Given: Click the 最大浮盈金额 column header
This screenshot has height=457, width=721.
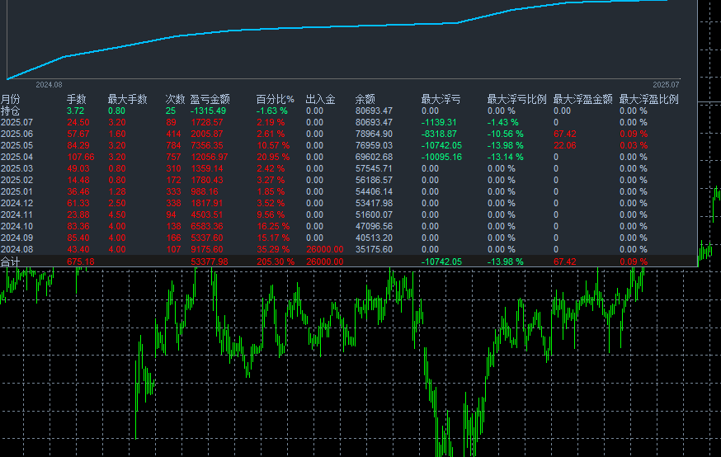Looking at the screenshot, I should click(583, 99).
